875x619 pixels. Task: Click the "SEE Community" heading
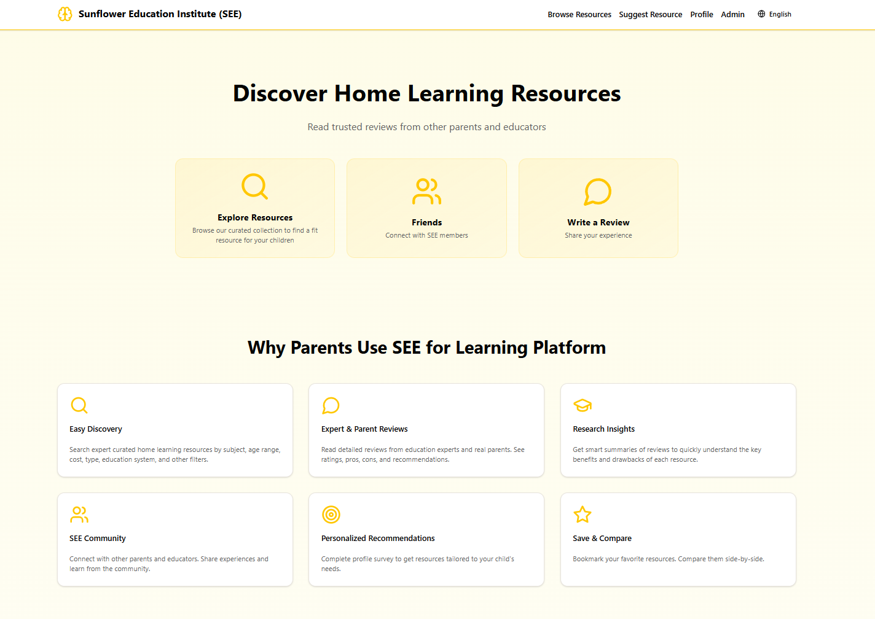(x=98, y=539)
